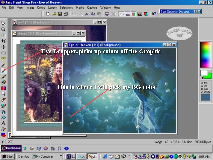Switch to the Paint Shop Pro taskbar button
This screenshot has height=160, width=213.
(92, 157)
